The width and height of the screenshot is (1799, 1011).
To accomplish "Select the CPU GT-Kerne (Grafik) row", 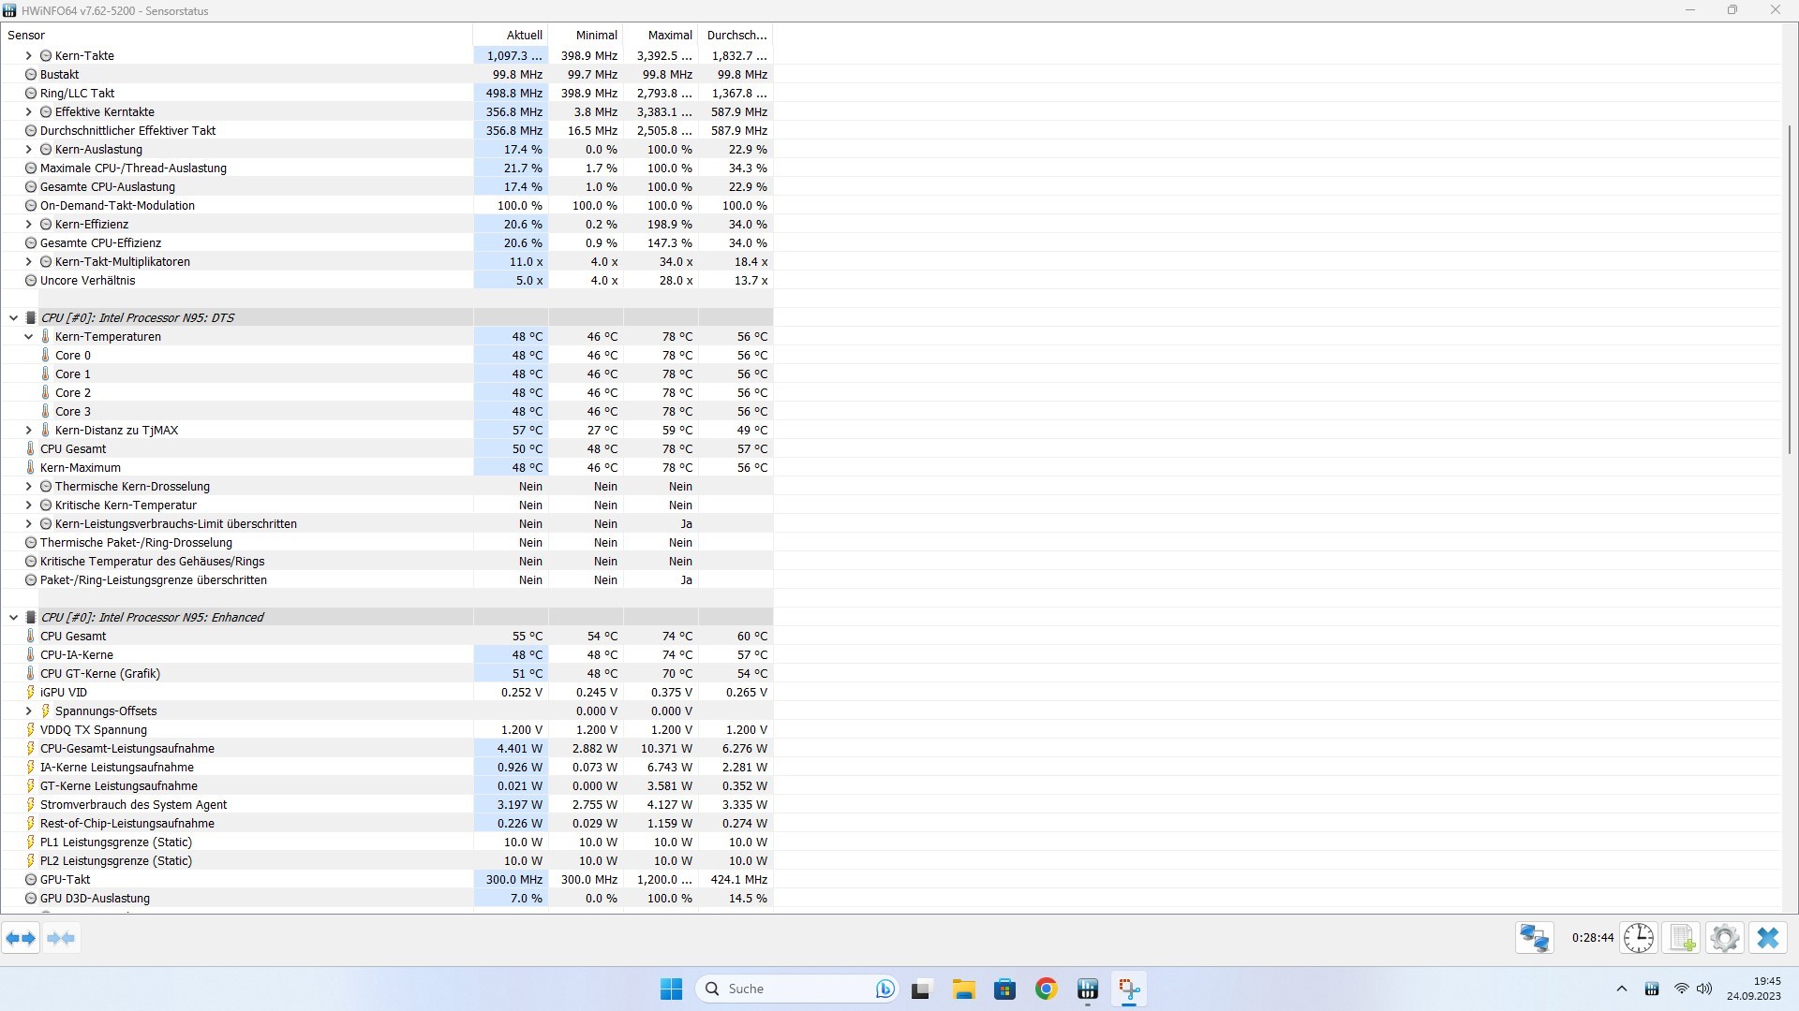I will pos(387,673).
